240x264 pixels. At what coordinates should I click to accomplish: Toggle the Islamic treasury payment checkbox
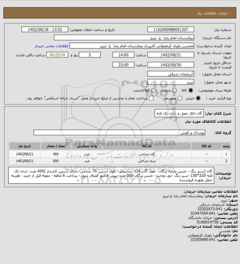pos(151,98)
